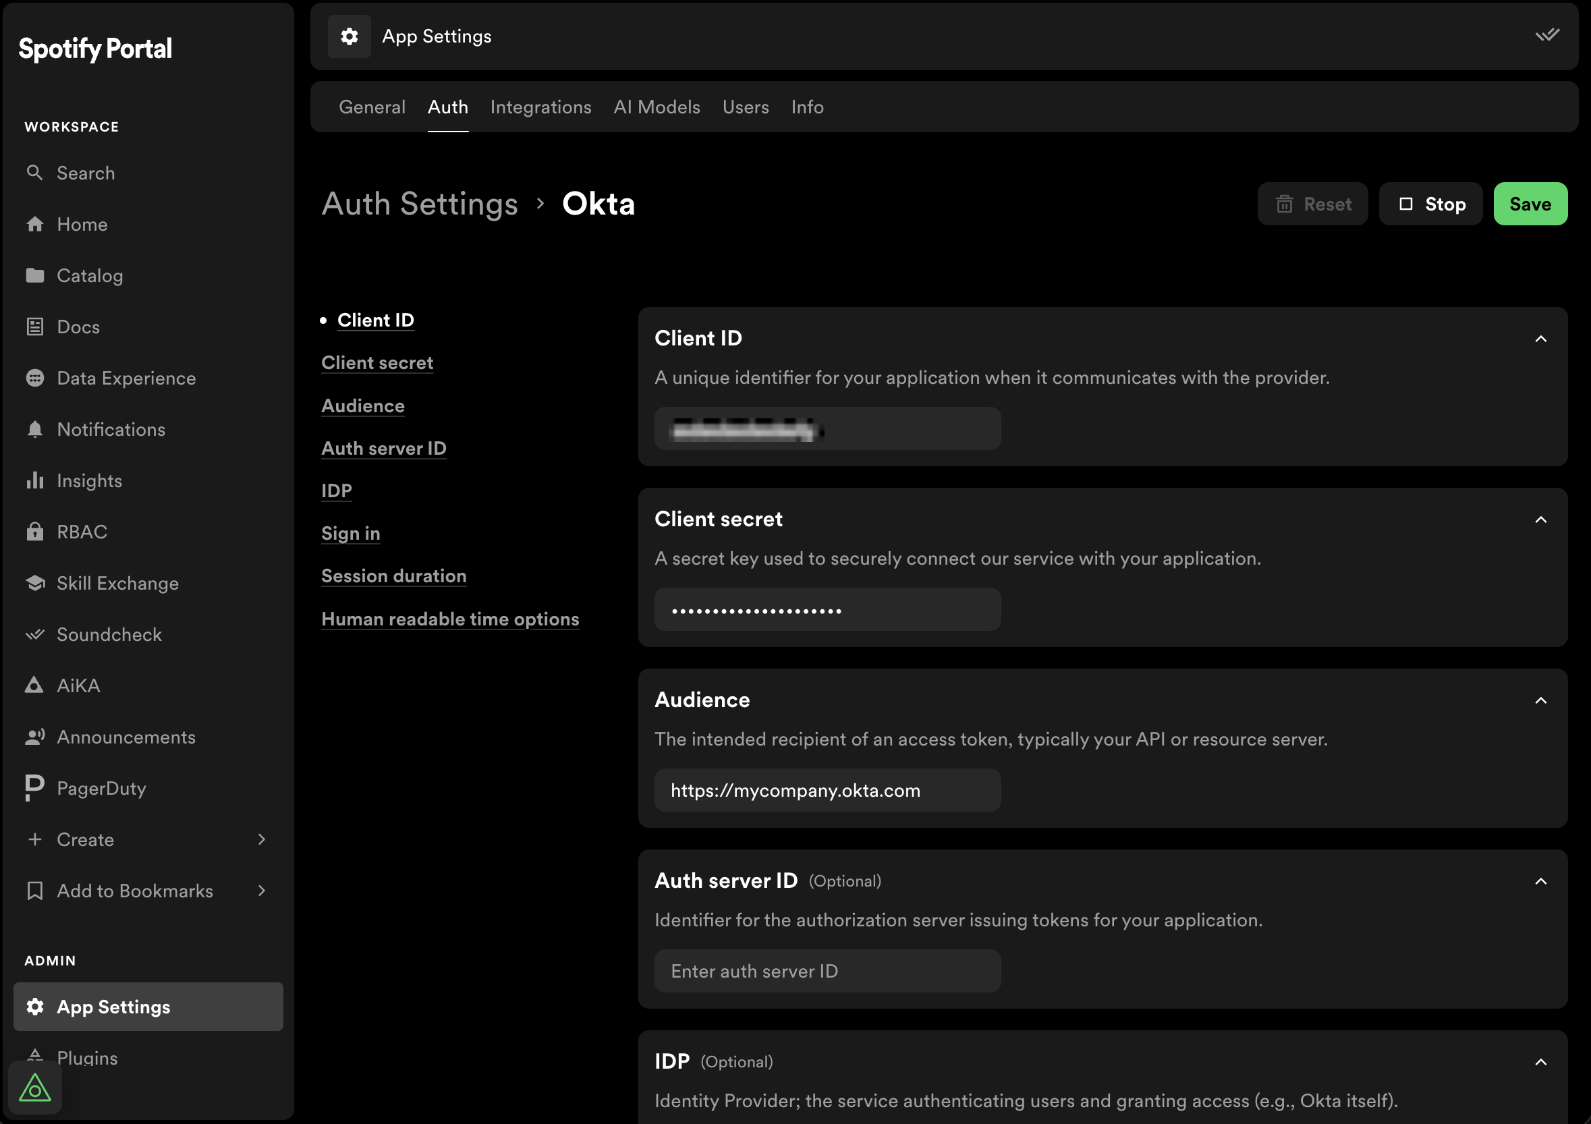Open Docs page icon in sidebar

pyautogui.click(x=34, y=327)
